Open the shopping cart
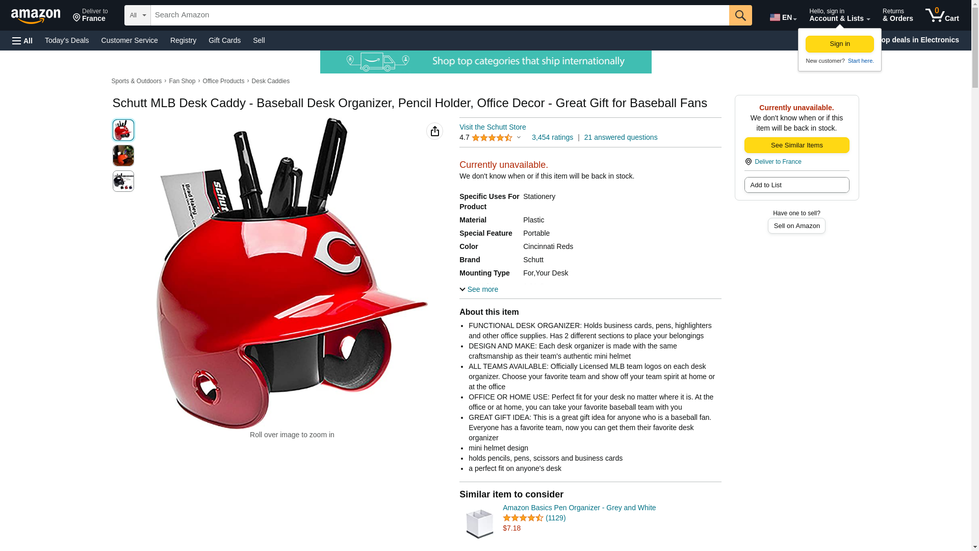979x551 pixels. [x=942, y=15]
